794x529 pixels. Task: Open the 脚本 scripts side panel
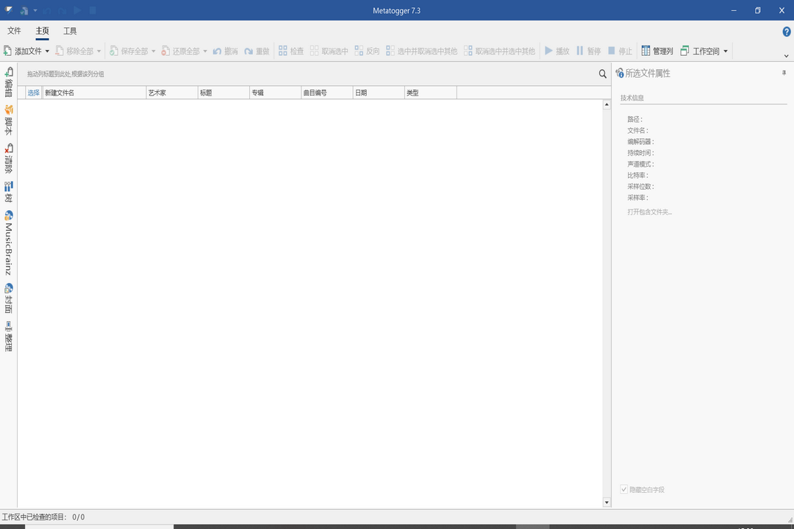pos(8,120)
